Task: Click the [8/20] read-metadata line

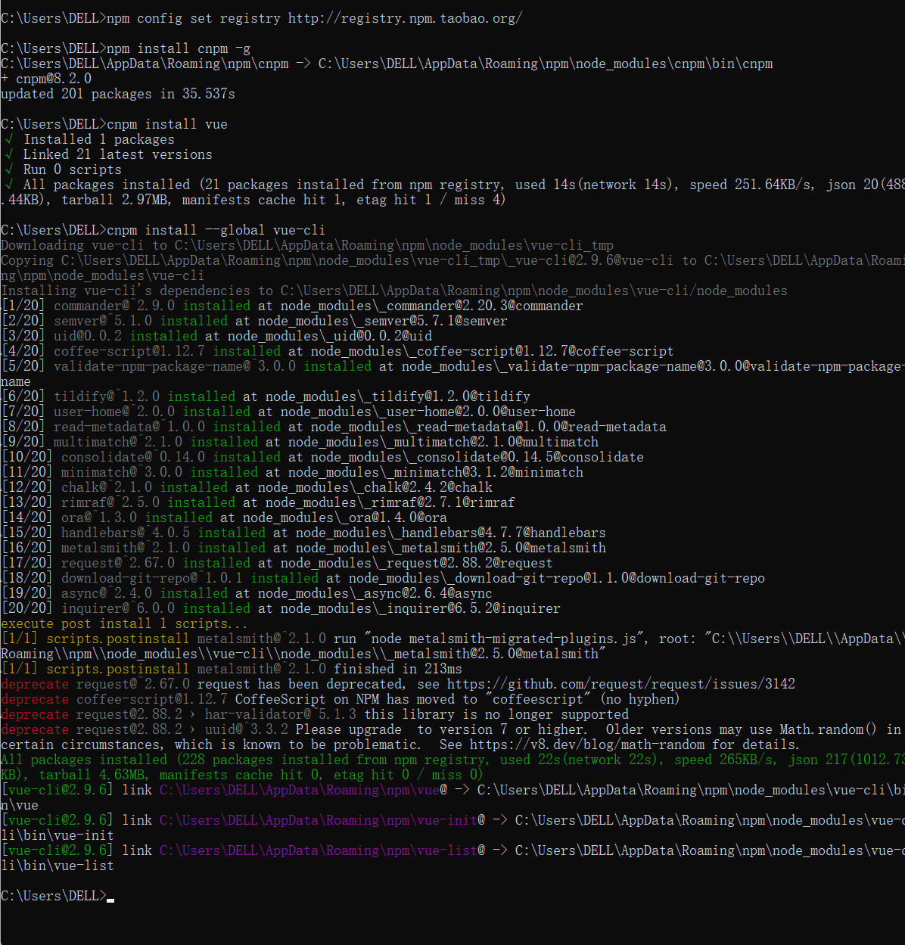Action: point(334,427)
